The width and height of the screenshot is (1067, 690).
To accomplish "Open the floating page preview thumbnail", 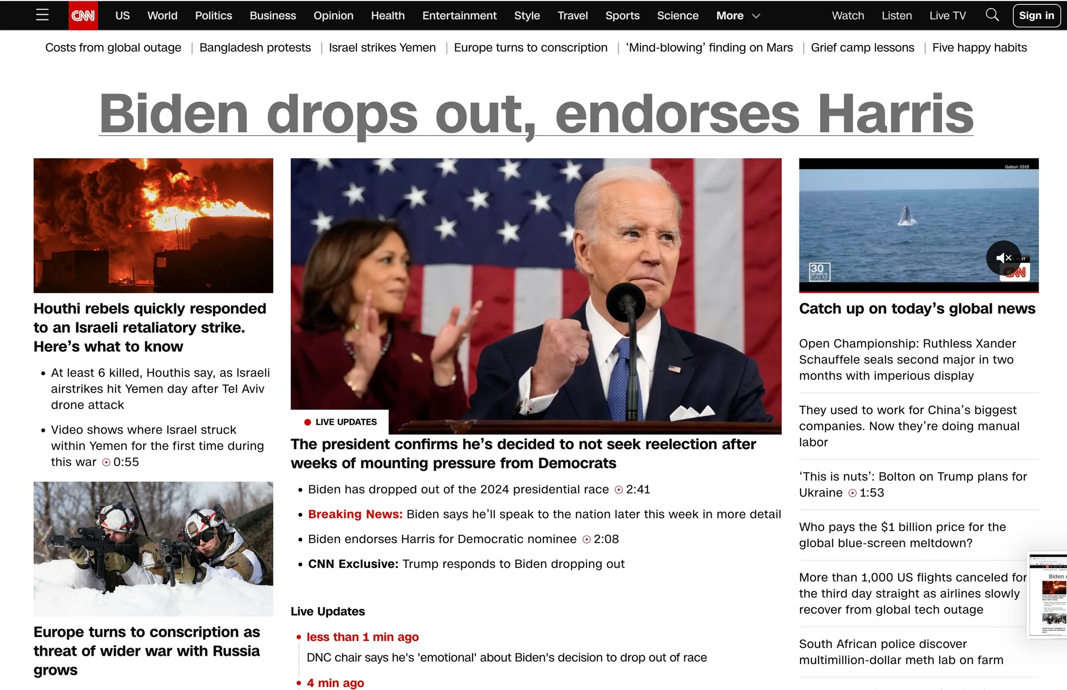I will coord(1048,595).
